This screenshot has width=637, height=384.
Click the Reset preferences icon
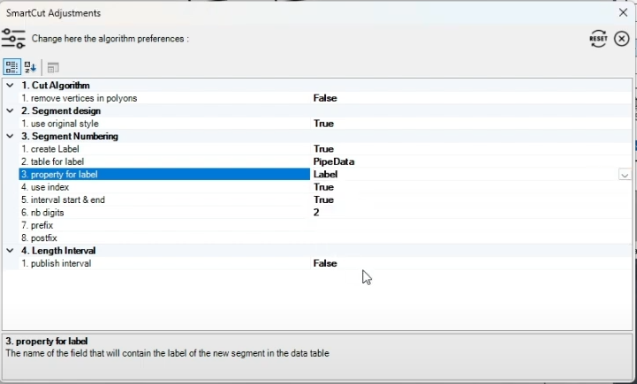pos(598,39)
